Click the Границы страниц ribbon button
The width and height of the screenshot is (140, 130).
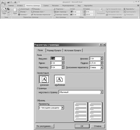pos(61,15)
